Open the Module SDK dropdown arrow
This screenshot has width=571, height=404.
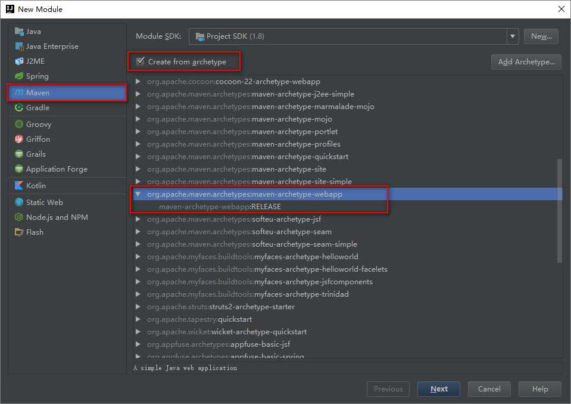point(513,36)
